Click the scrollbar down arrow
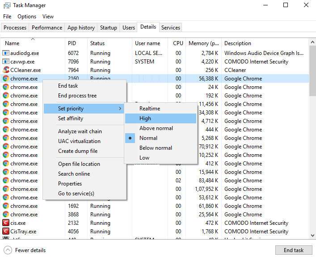This screenshot has height=257, width=316. click(312, 235)
